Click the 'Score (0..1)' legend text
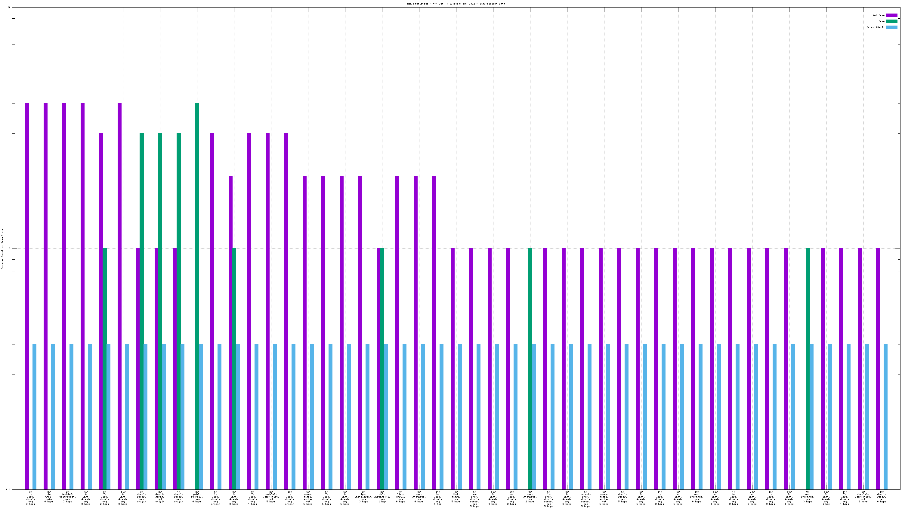This screenshot has width=905, height=509. point(875,27)
